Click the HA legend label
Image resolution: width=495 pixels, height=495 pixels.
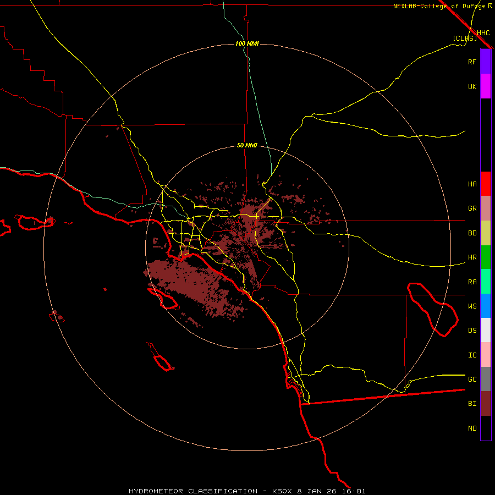tap(472, 184)
